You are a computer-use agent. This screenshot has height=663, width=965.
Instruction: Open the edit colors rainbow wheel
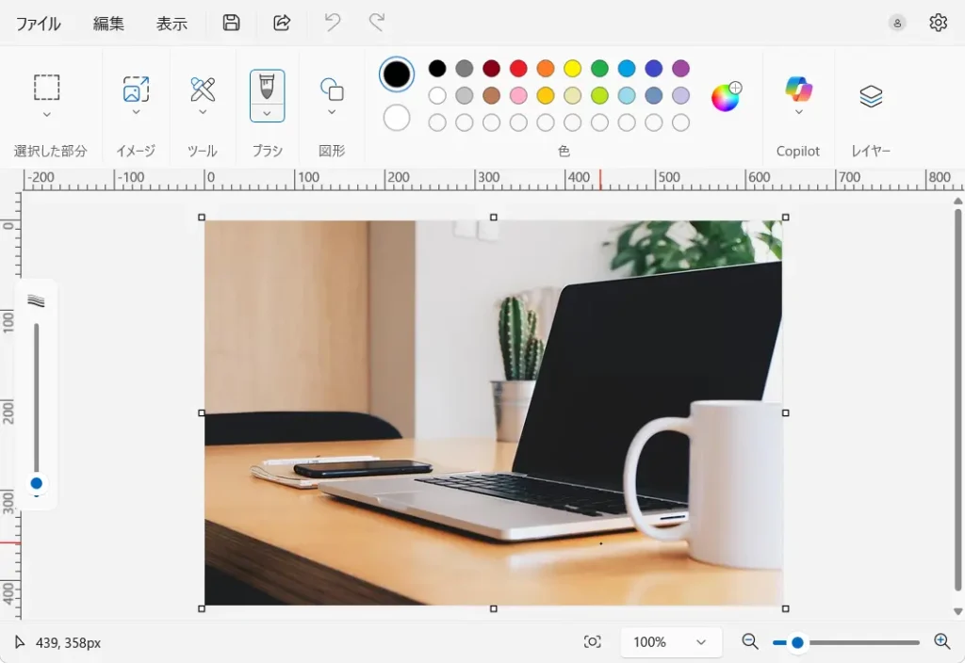[726, 97]
